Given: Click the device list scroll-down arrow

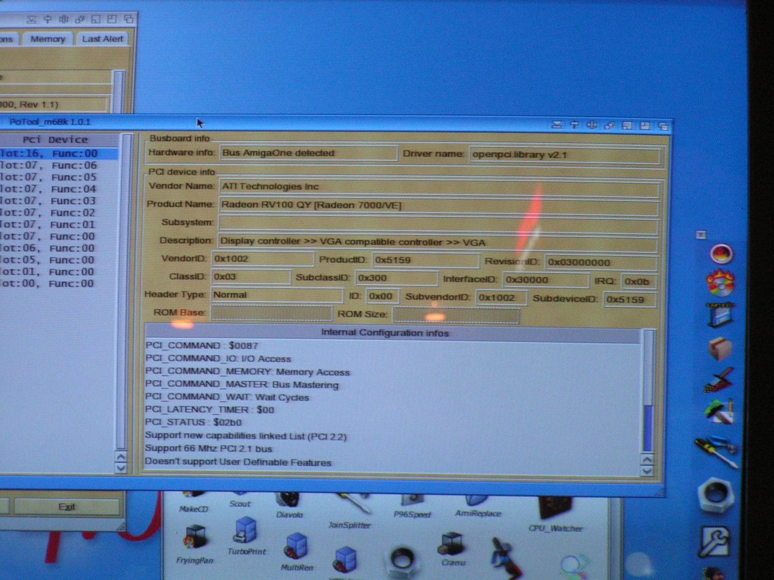Looking at the screenshot, I should (x=121, y=468).
